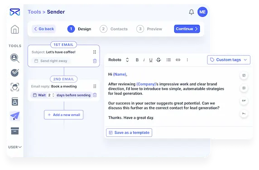Click Save as a template
This screenshot has height=170, width=259.
(x=129, y=133)
